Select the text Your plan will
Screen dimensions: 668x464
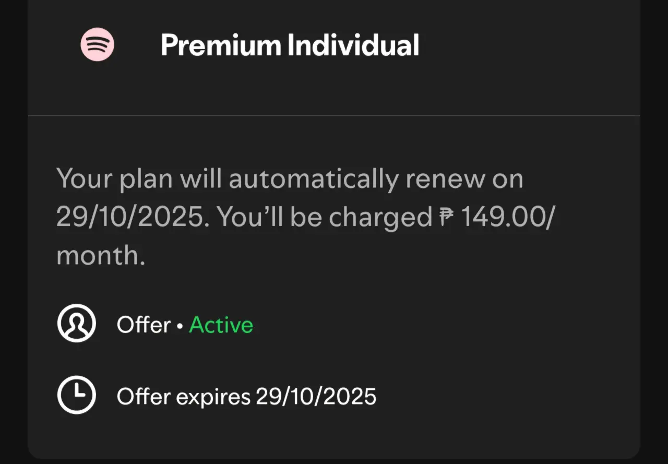(x=139, y=179)
